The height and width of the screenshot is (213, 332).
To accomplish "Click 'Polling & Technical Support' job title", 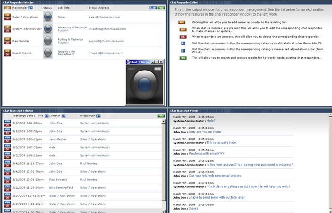I will point(71,41).
